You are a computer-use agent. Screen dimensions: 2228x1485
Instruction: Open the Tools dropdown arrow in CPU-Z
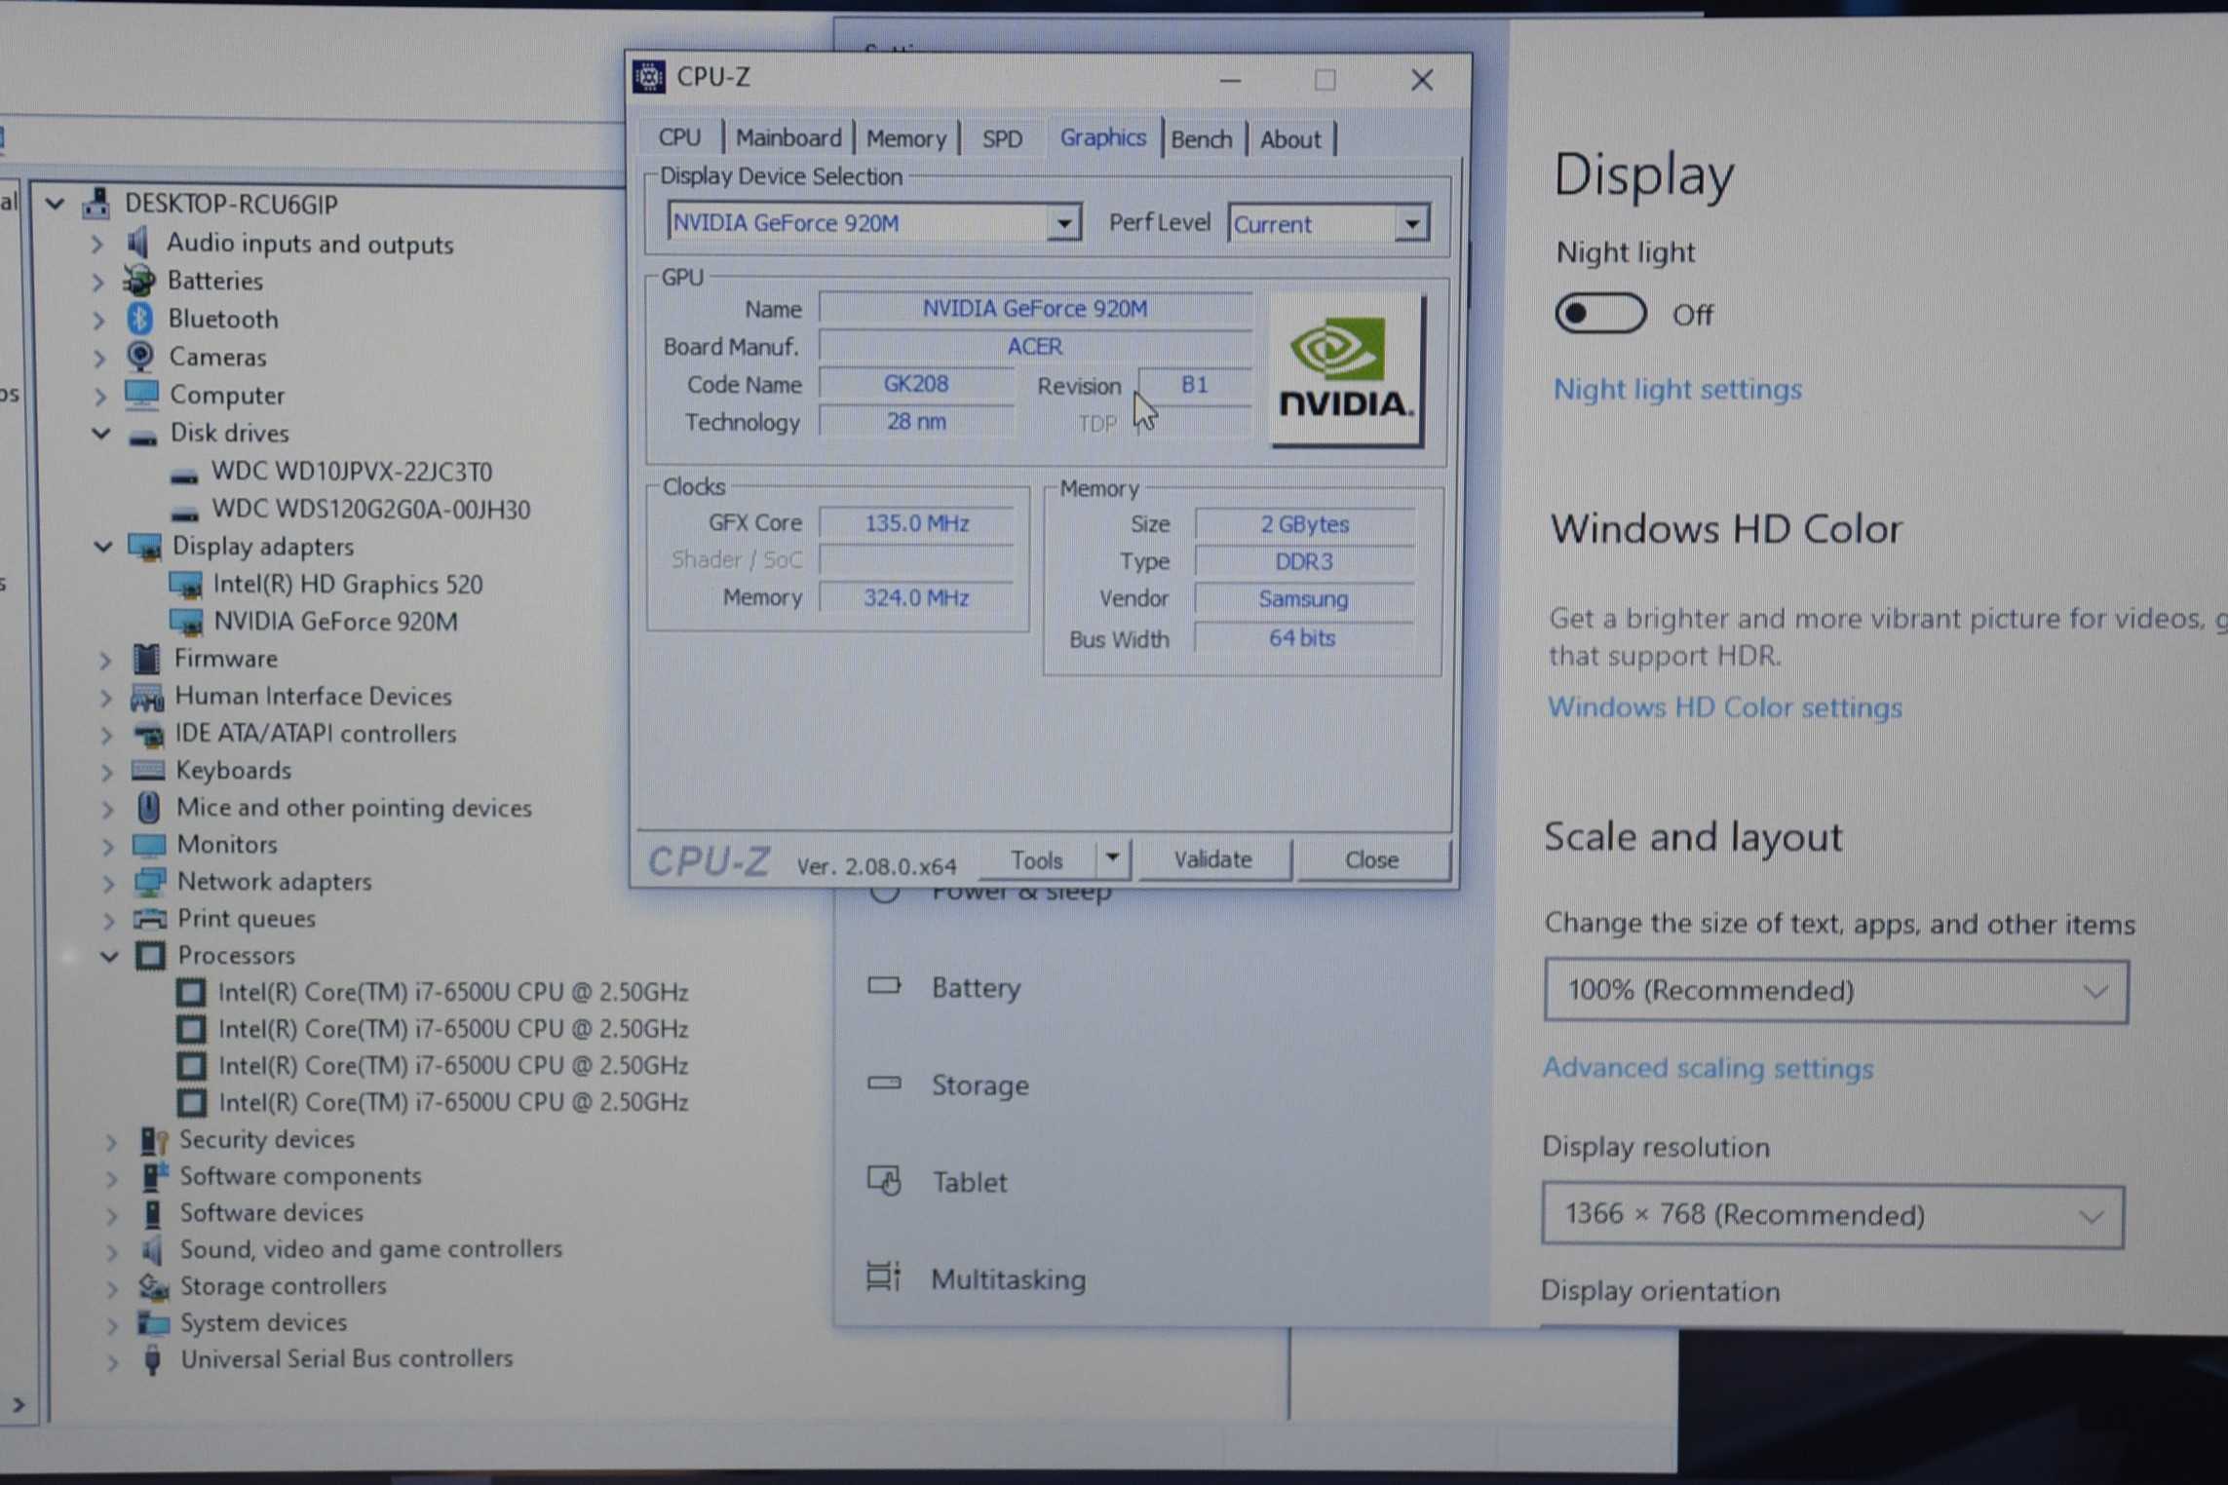1111,858
